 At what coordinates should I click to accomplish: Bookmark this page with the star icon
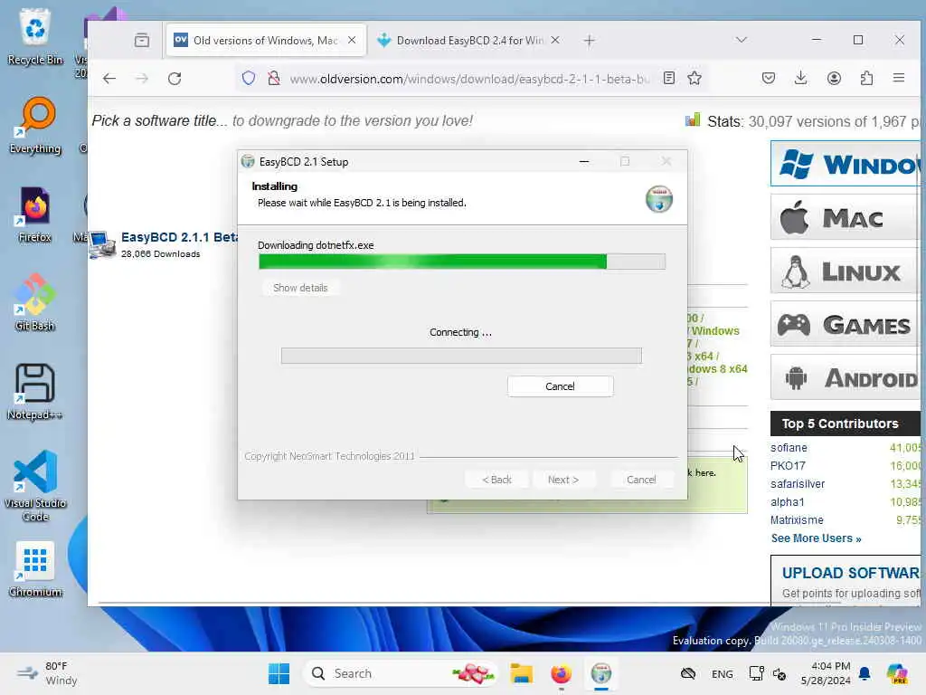[694, 78]
